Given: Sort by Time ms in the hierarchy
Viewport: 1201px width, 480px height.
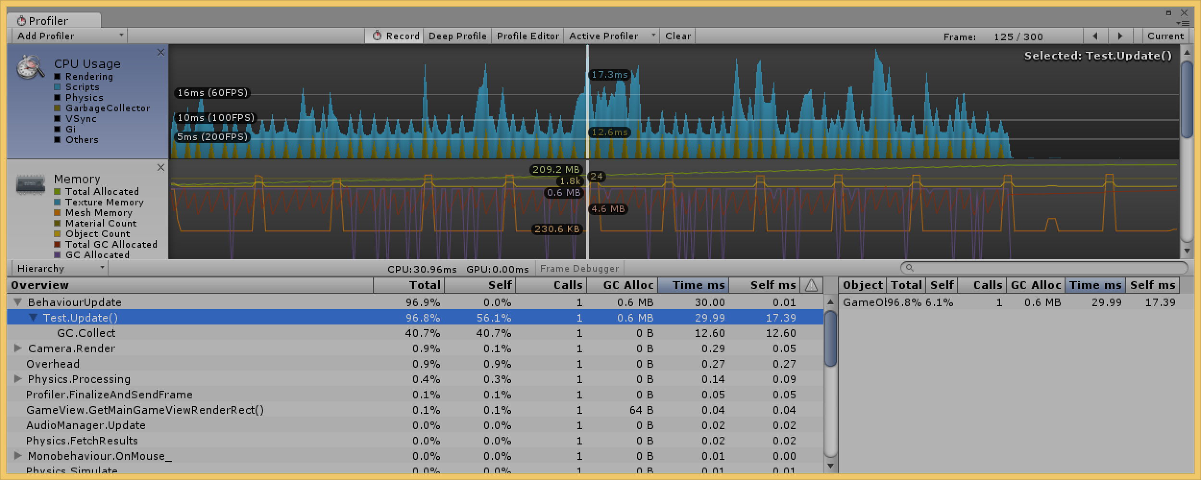Looking at the screenshot, I should (694, 285).
